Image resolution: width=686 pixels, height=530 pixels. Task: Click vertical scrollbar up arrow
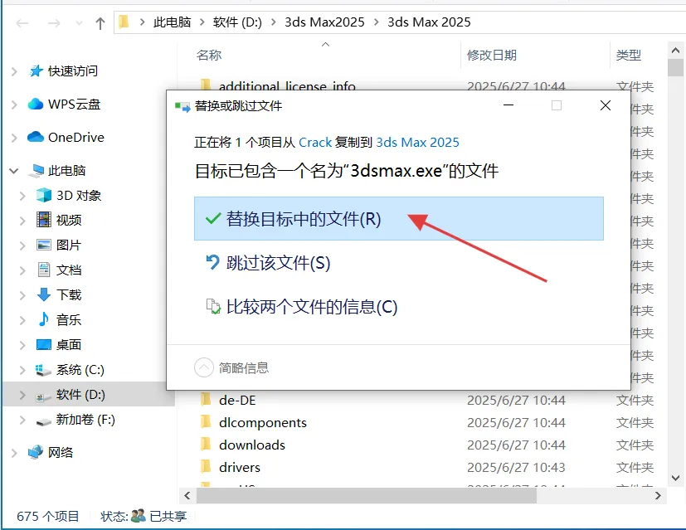pos(675,51)
